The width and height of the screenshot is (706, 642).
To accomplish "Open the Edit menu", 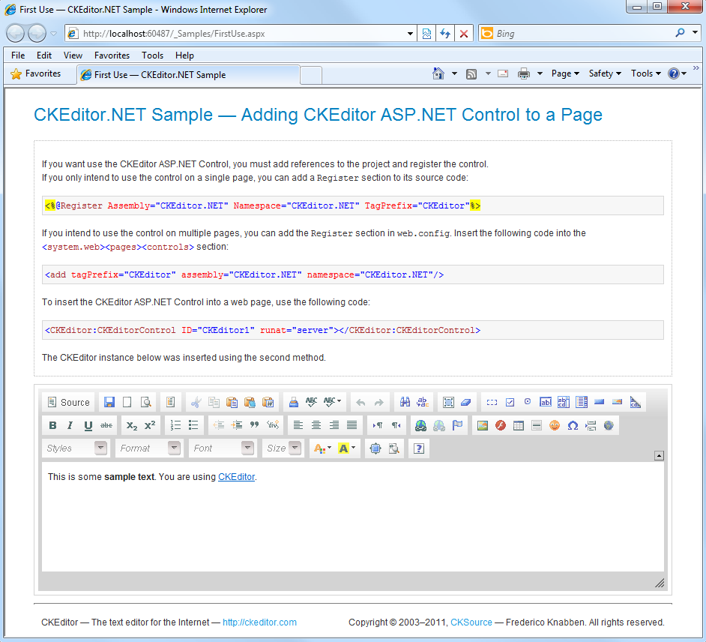I will 44,55.
